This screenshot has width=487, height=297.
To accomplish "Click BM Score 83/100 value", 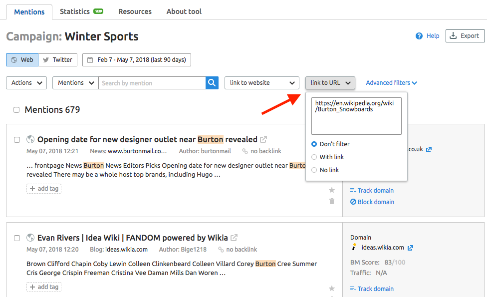I will click(x=395, y=263).
